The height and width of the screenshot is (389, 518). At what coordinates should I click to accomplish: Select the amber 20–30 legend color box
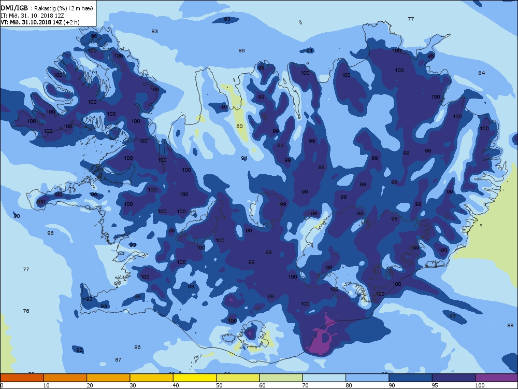tap(108, 378)
